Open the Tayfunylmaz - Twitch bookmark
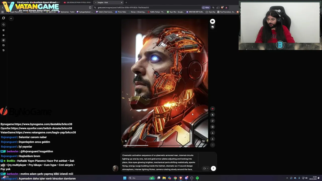 tap(66, 12)
